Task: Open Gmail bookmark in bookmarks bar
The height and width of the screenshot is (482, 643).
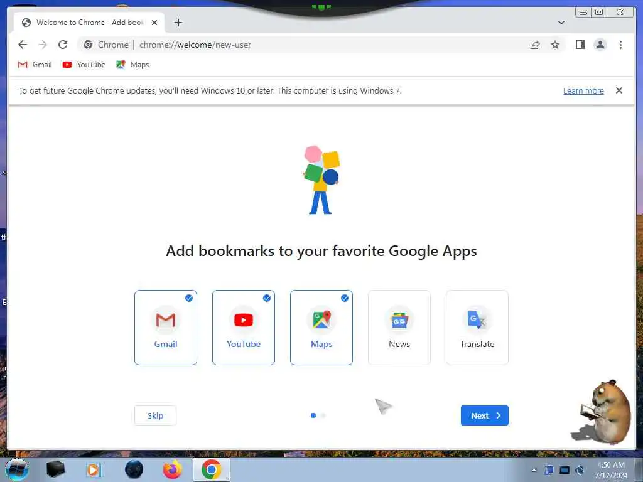Action: pyautogui.click(x=35, y=65)
